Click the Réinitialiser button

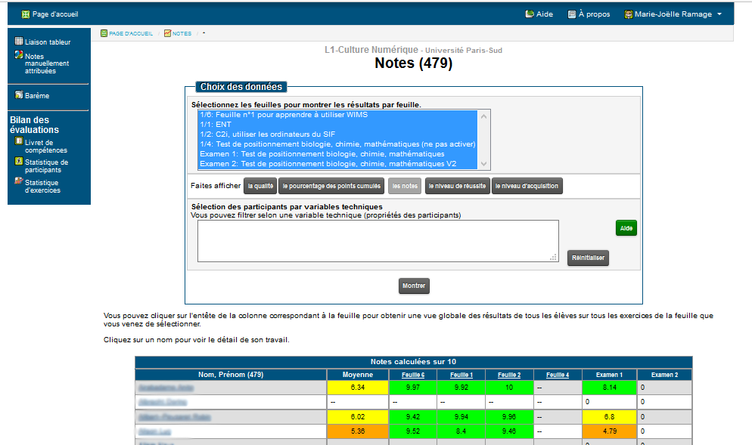[588, 258]
